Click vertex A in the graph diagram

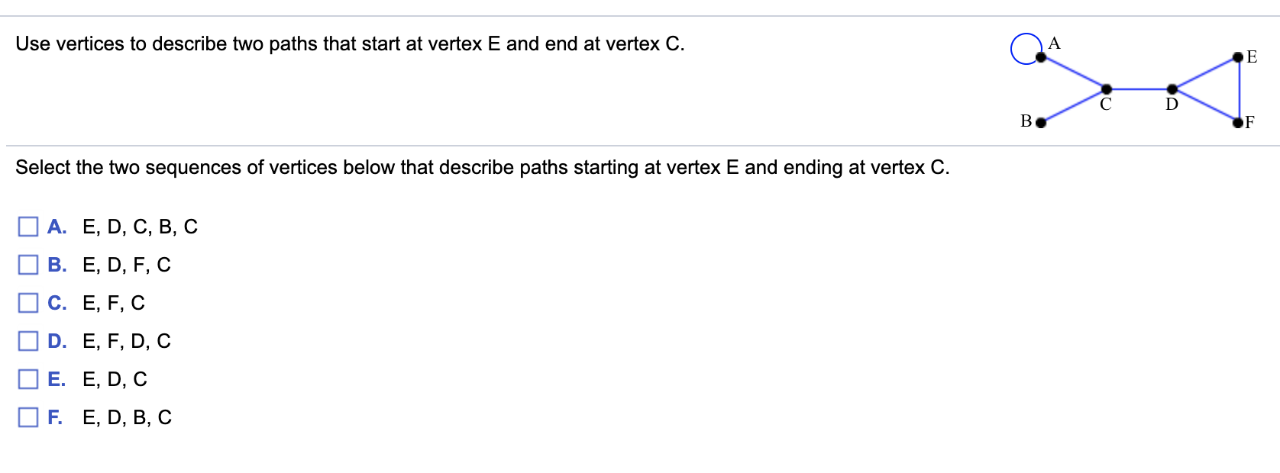coord(1039,56)
